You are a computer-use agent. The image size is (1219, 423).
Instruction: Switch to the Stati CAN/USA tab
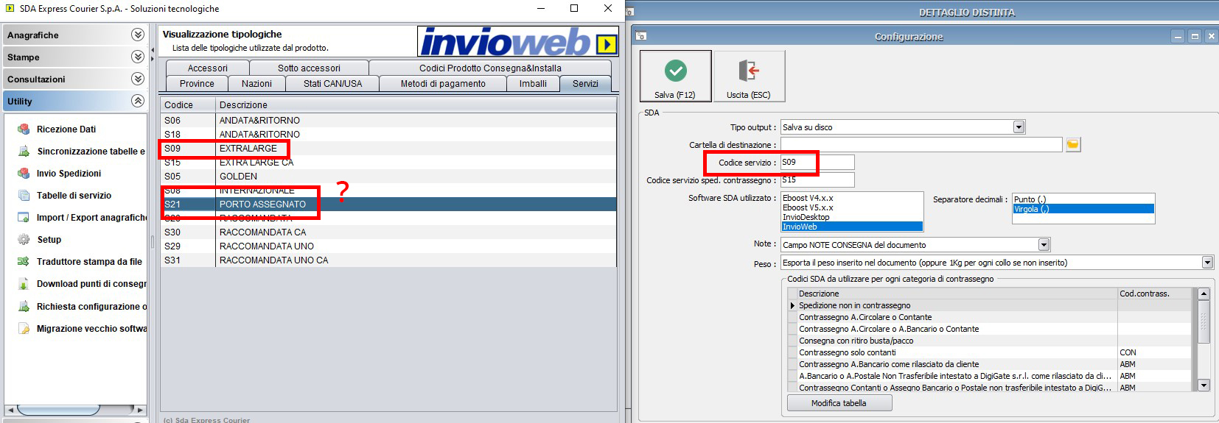332,84
